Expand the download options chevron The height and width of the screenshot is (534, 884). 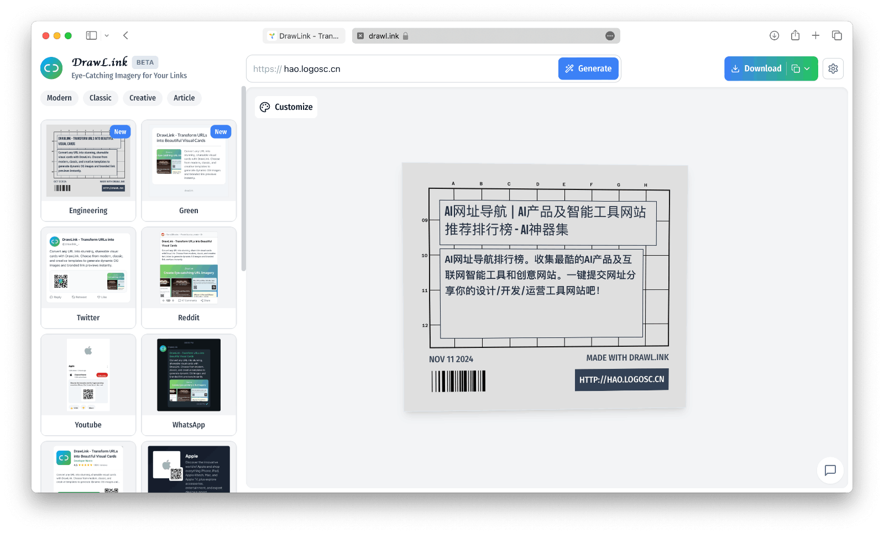pyautogui.click(x=807, y=68)
